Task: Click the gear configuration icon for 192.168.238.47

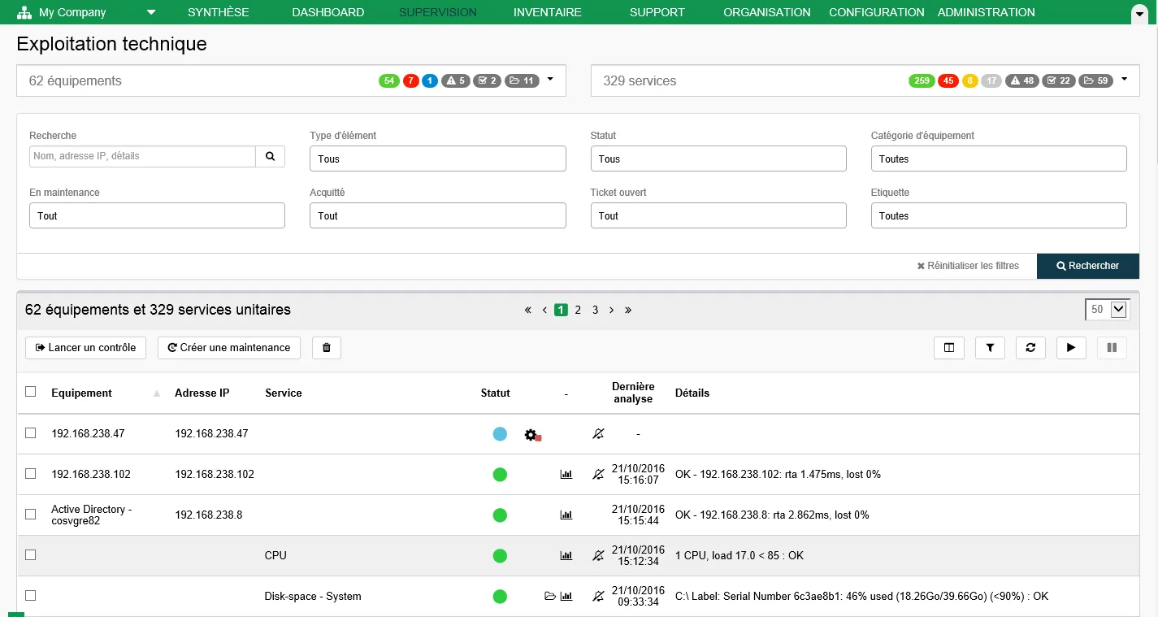Action: click(532, 435)
